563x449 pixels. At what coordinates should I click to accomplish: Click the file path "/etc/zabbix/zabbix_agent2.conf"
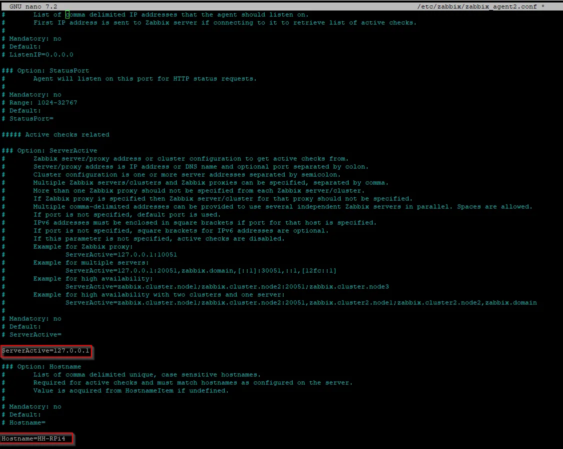[477, 6]
